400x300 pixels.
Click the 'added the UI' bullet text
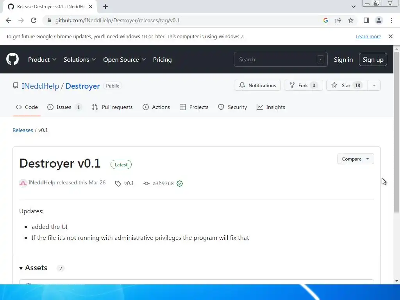pyautogui.click(x=50, y=227)
